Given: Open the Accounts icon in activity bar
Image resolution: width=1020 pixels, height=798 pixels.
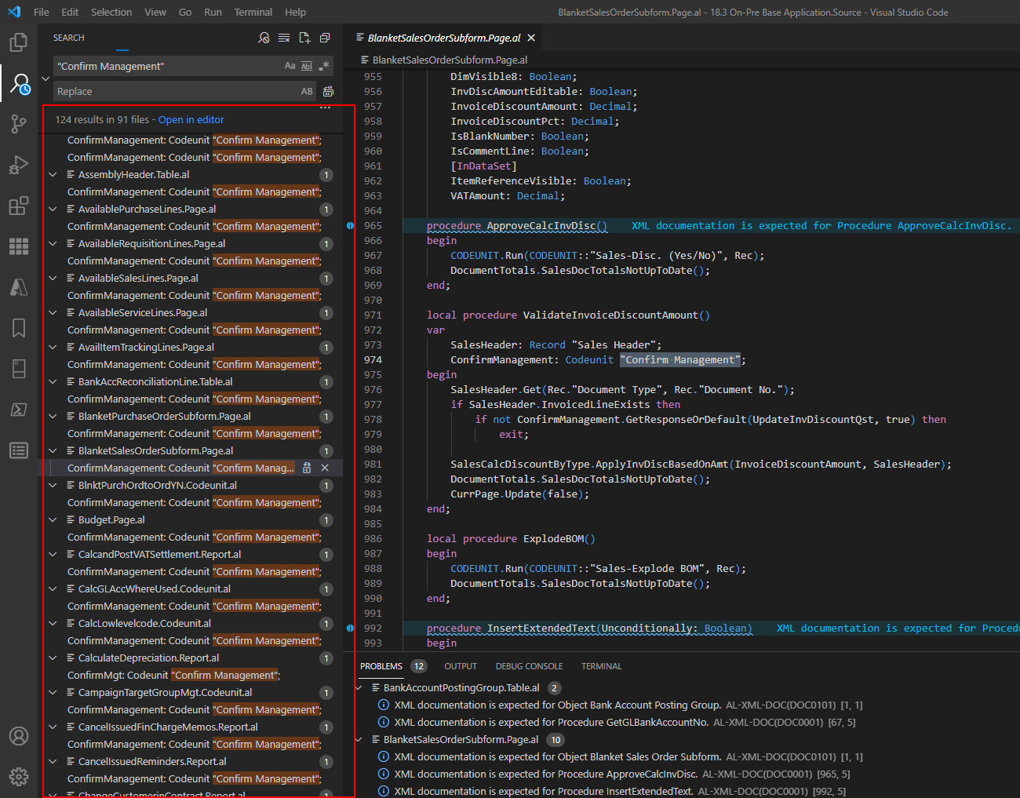Looking at the screenshot, I should (19, 736).
